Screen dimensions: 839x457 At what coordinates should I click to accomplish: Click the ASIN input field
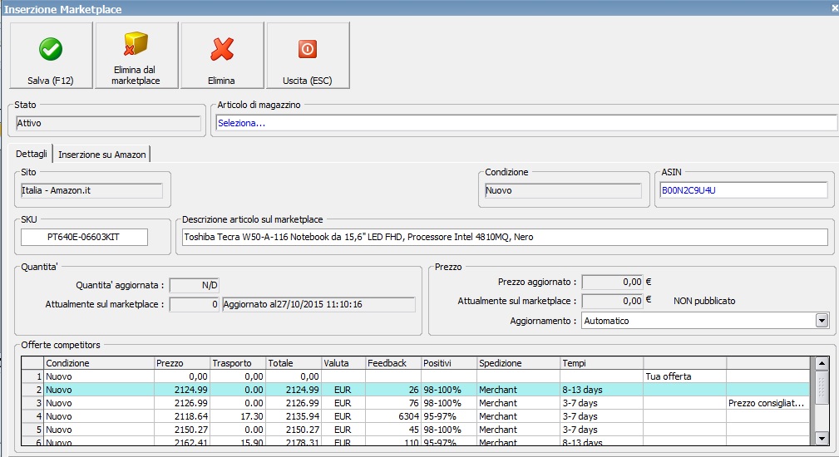coord(743,190)
